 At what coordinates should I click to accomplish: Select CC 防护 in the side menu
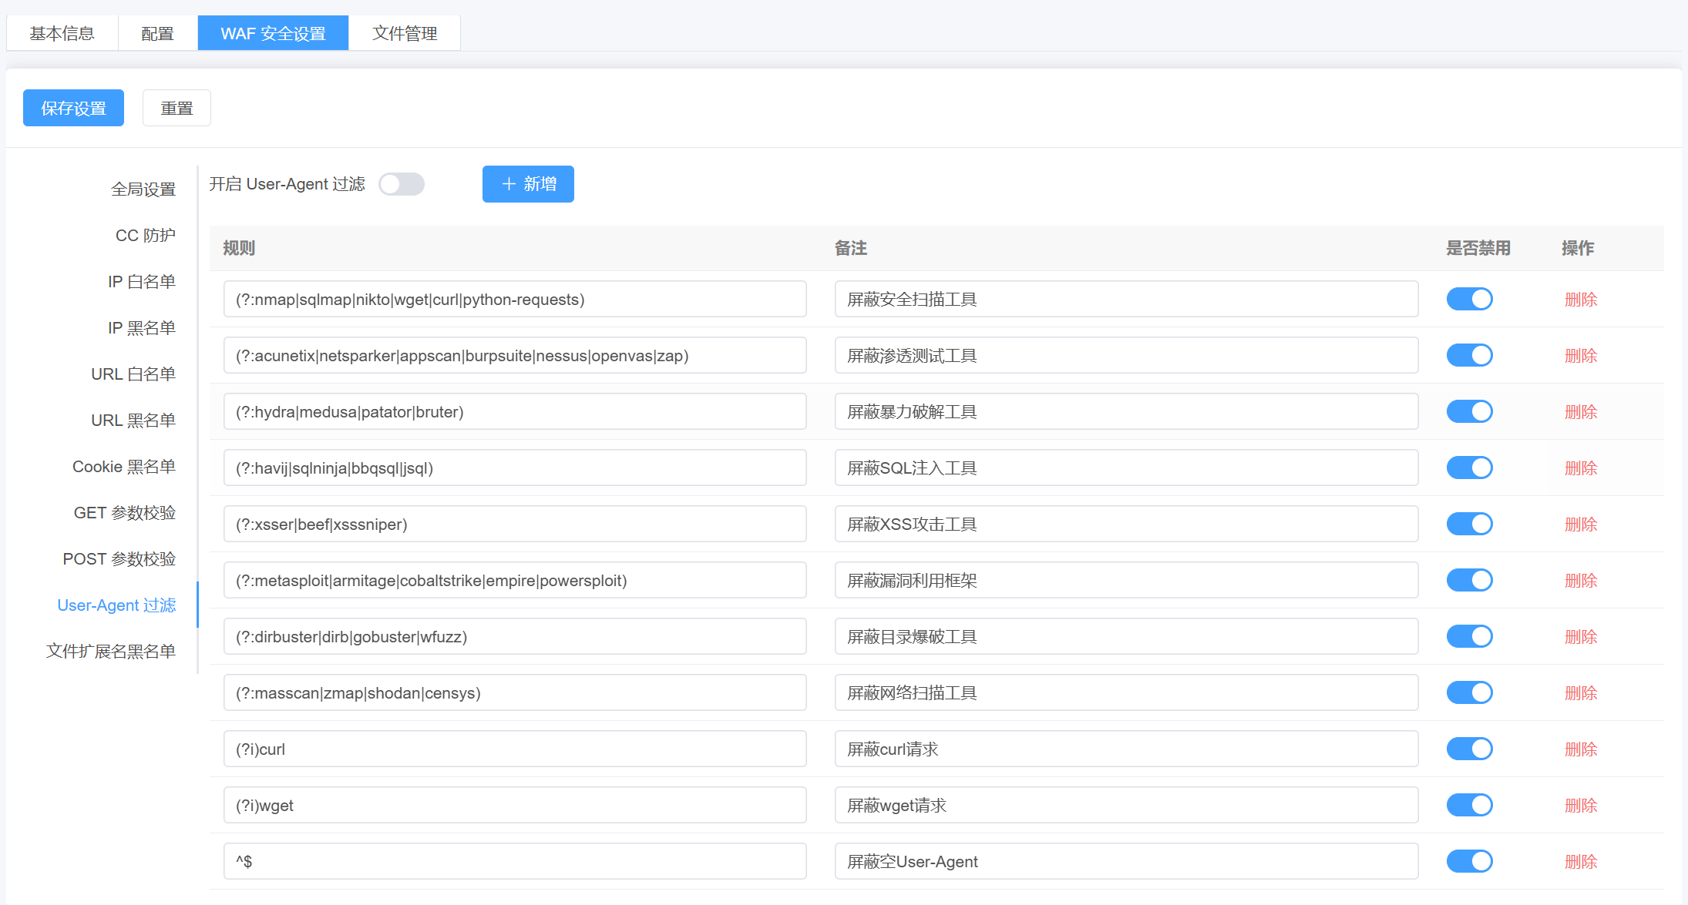(x=146, y=236)
